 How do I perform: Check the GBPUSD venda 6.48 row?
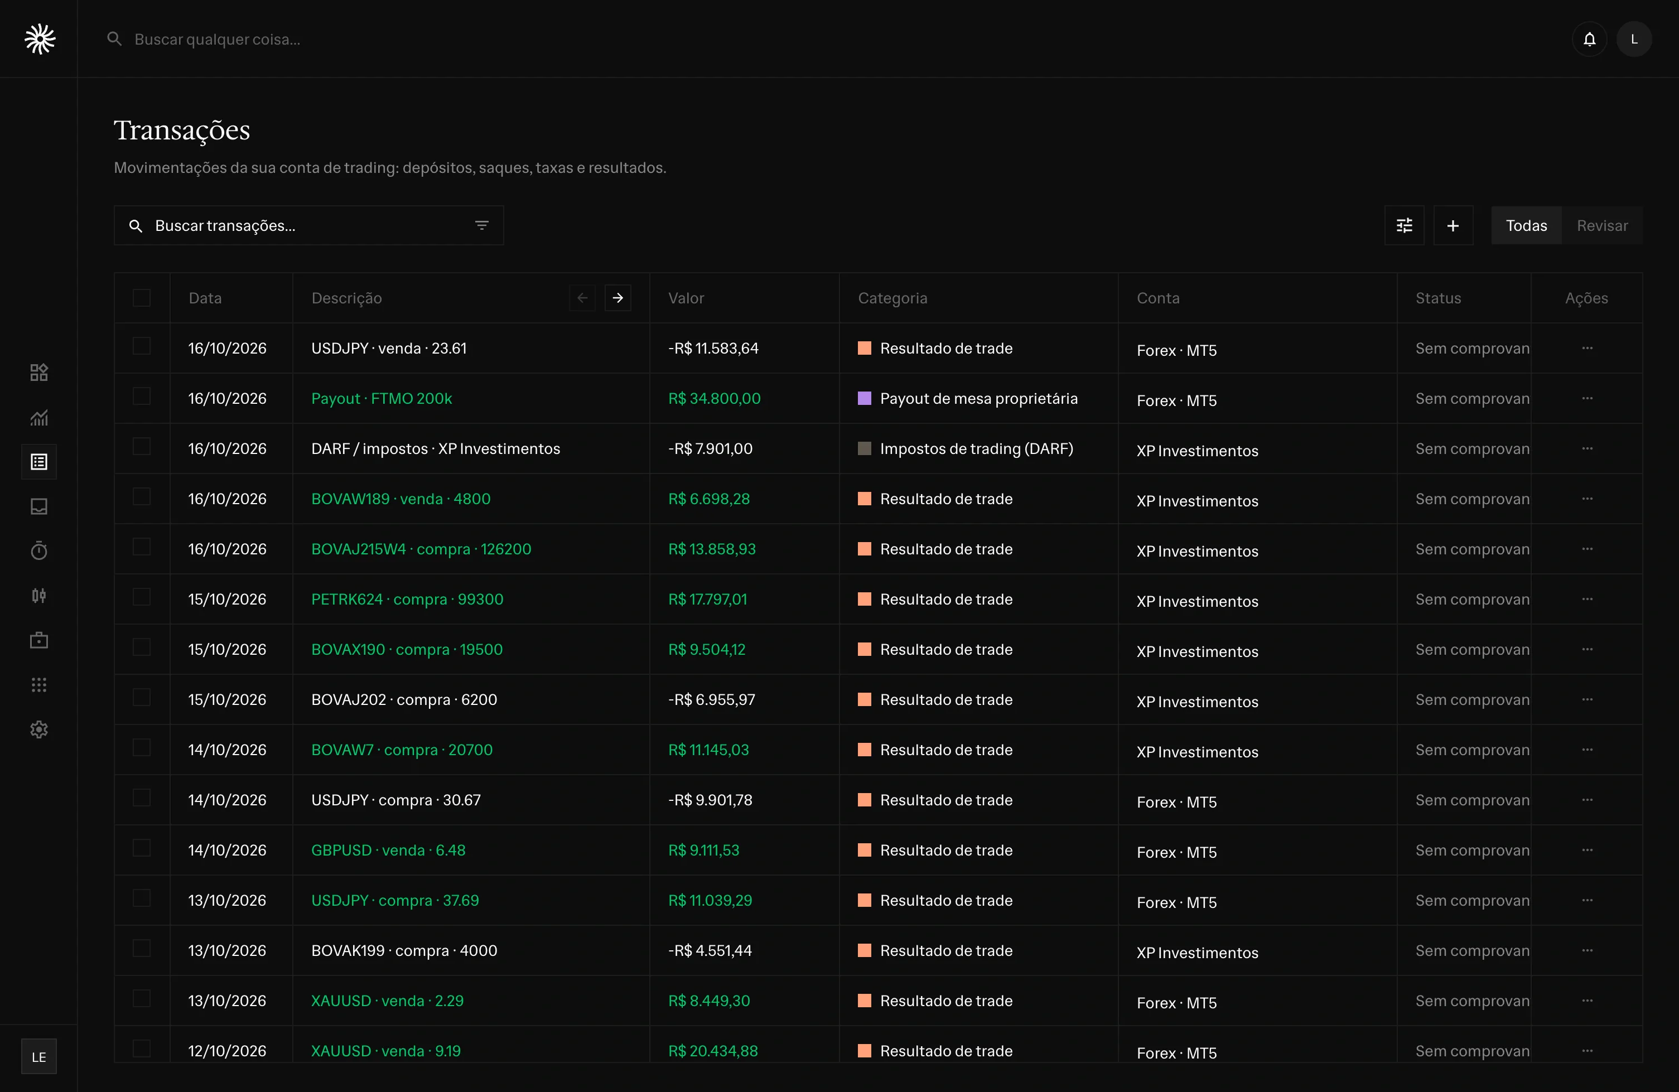coord(142,848)
